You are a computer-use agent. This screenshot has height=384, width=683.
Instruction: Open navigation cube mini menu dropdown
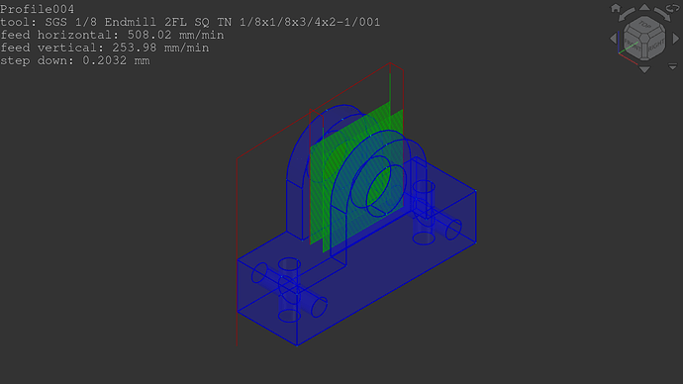click(x=672, y=66)
